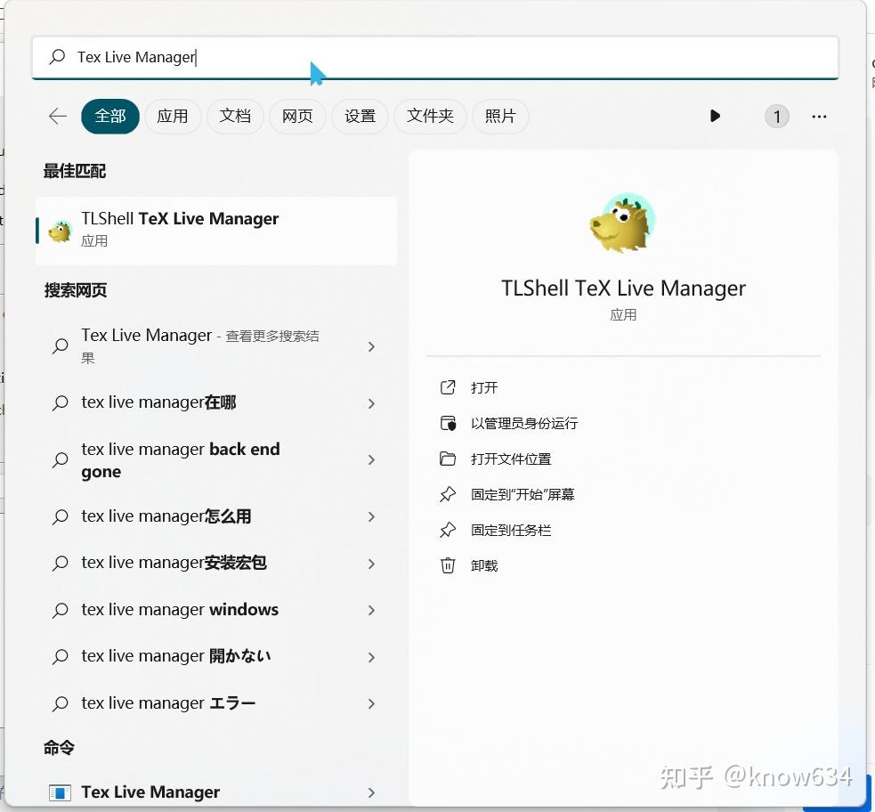The image size is (875, 812).
Task: Click the 打开 (Open) action icon
Action: click(x=449, y=387)
